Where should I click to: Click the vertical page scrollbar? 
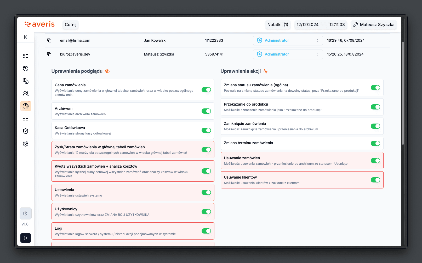(x=403, y=93)
